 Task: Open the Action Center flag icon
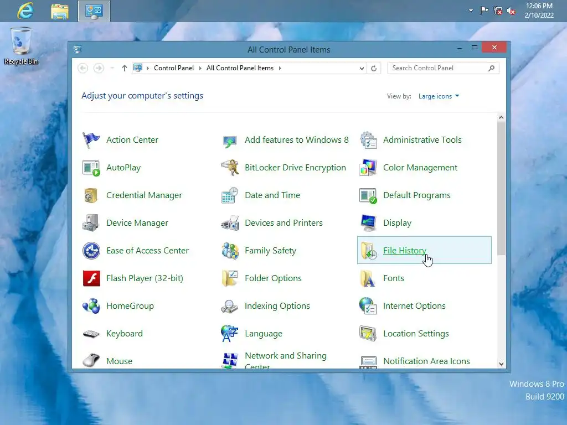(91, 140)
